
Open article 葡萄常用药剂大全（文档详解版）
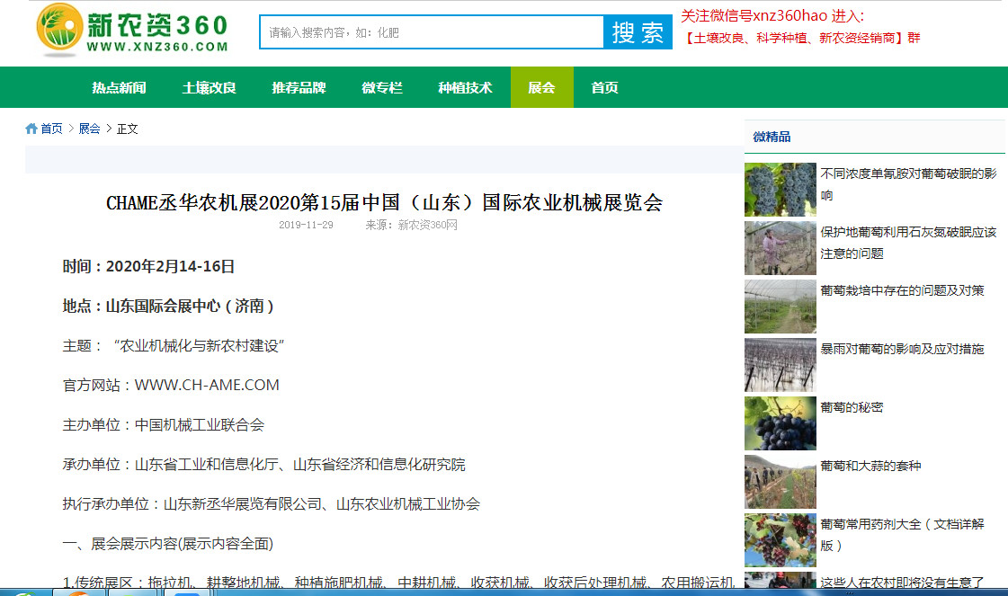(x=902, y=535)
